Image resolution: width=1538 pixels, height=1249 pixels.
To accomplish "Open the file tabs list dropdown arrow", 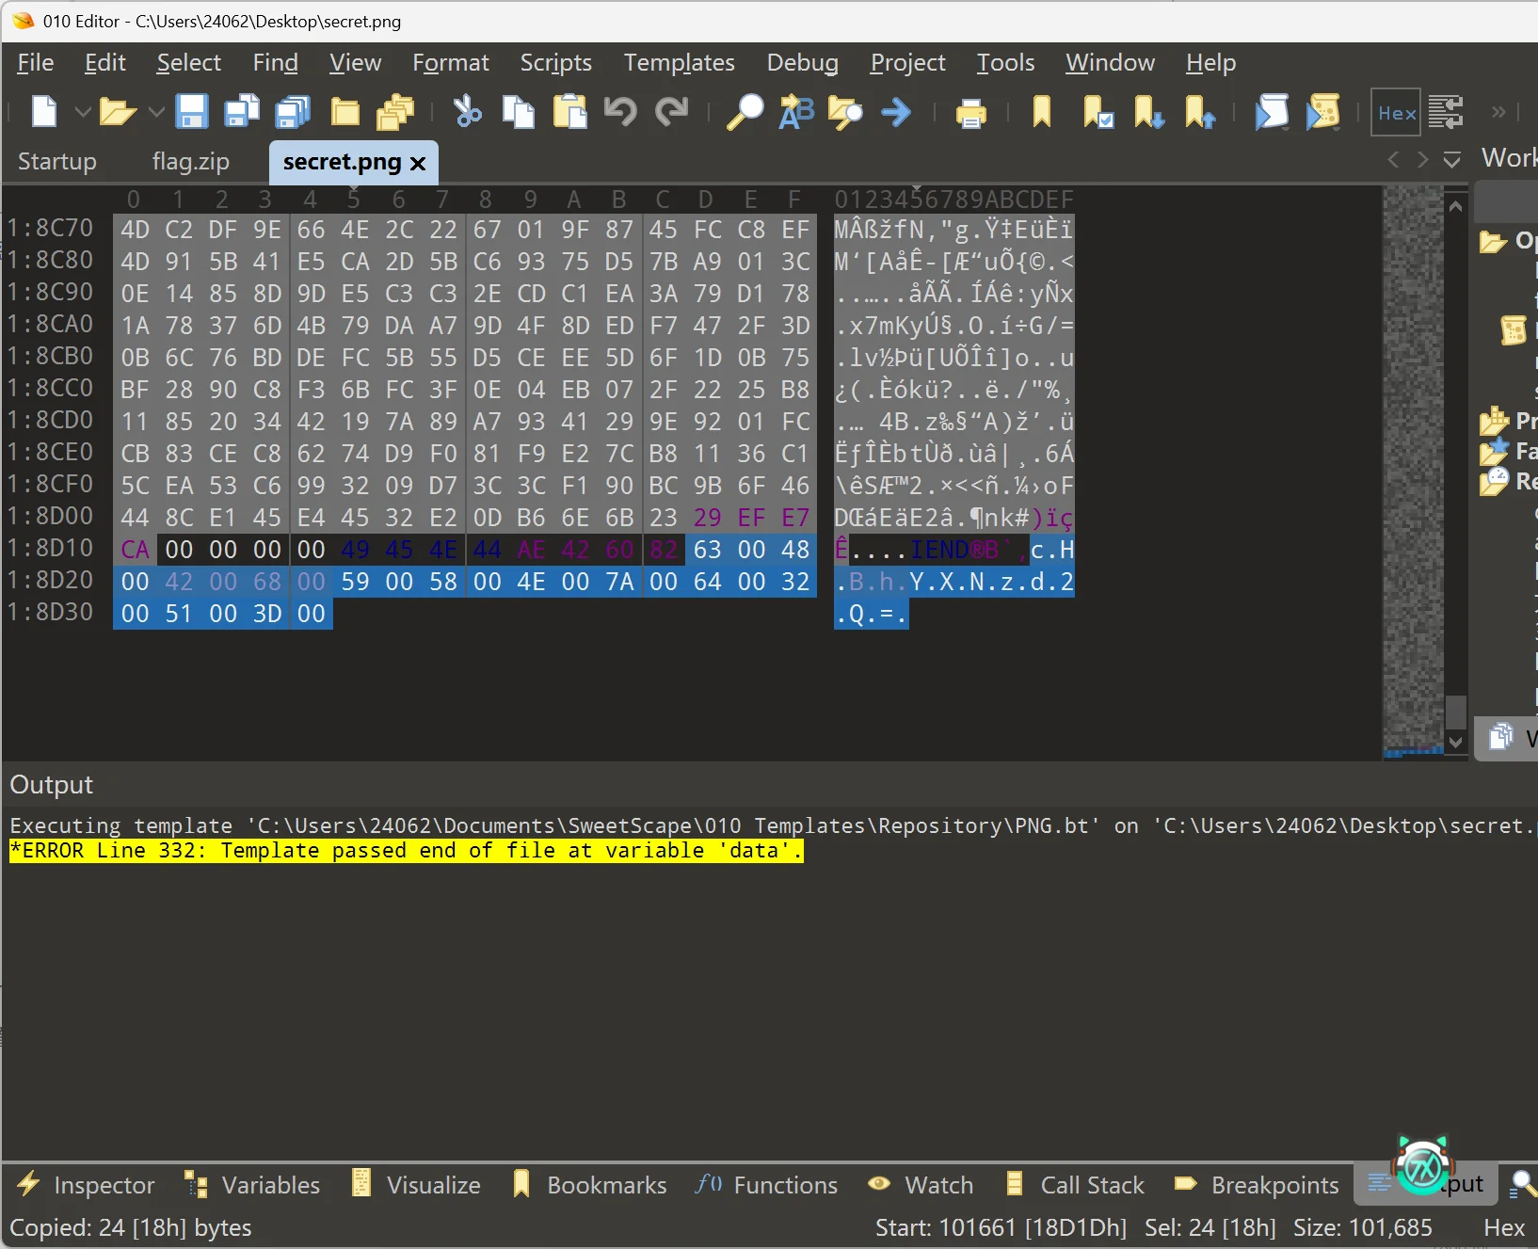I will [1452, 160].
